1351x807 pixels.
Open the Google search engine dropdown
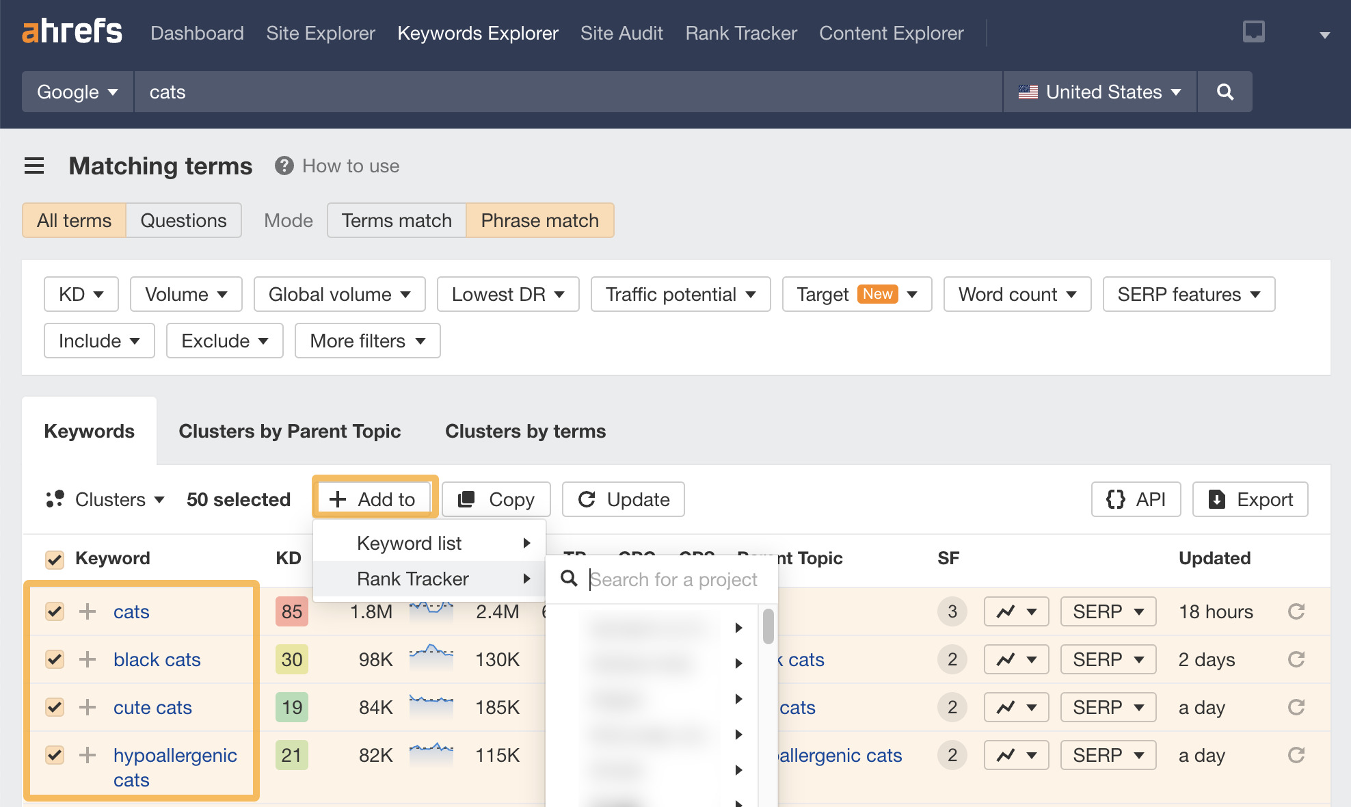coord(77,92)
